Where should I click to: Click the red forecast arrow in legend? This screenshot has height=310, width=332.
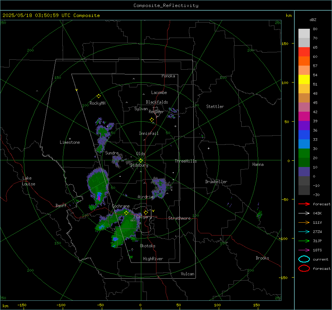click(x=304, y=204)
